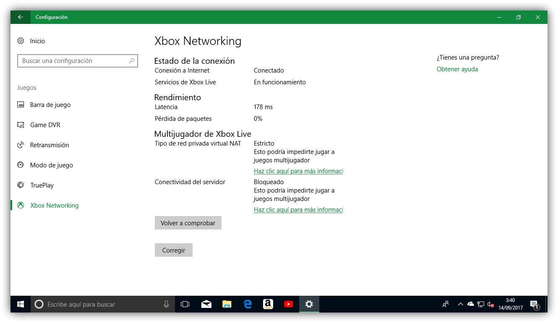Click the 'Conectado' status text
Screen dimensions: 558x323
tap(269, 70)
